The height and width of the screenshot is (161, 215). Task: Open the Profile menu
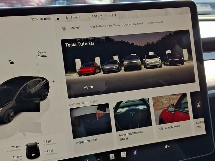(73, 17)
